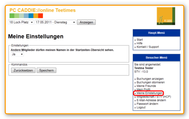Screen dimensions: 189x119
Task: Open the Hilfe link
Action: point(139,43)
